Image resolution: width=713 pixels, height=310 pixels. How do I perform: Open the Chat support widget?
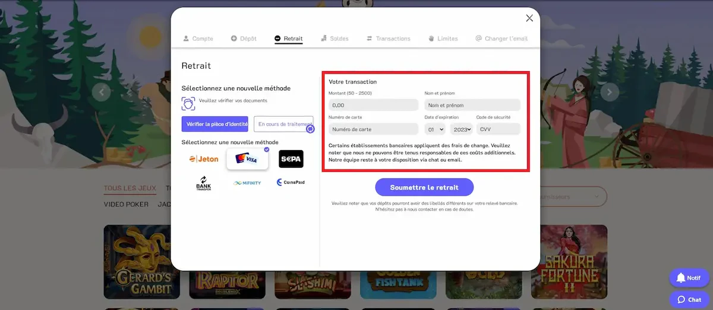click(689, 299)
